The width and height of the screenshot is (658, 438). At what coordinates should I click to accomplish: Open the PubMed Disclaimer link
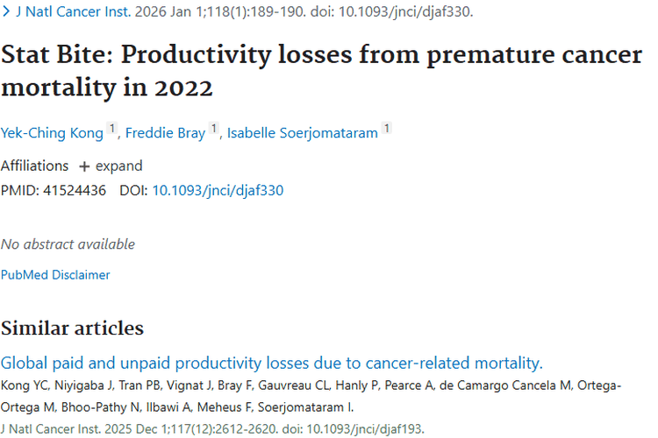55,274
